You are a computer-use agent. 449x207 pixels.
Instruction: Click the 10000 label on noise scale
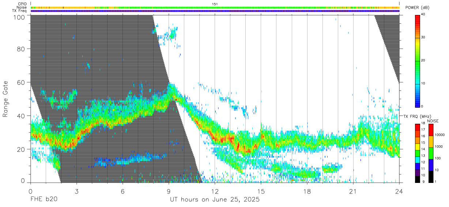coord(440,135)
